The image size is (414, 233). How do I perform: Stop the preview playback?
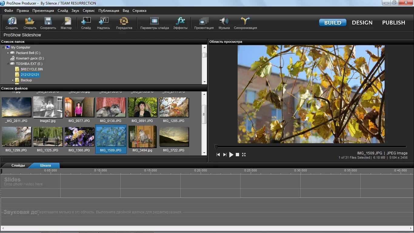(x=238, y=155)
